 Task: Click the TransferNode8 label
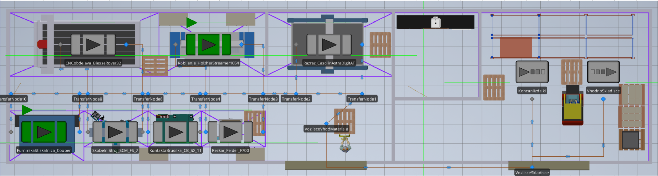point(88,99)
